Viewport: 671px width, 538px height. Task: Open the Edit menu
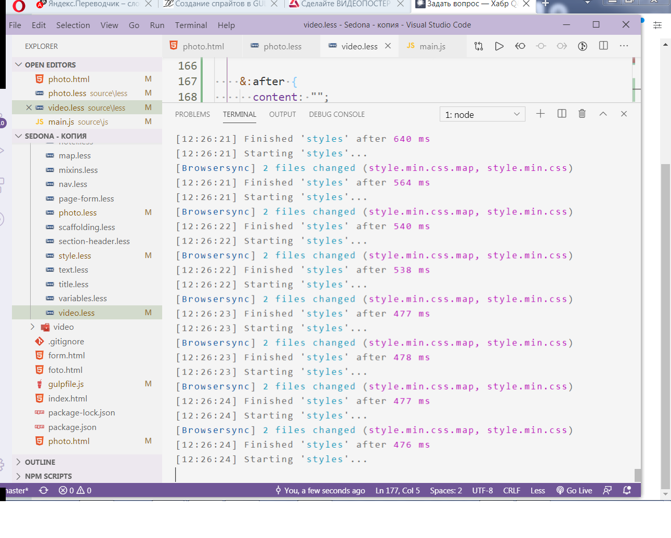tap(38, 25)
